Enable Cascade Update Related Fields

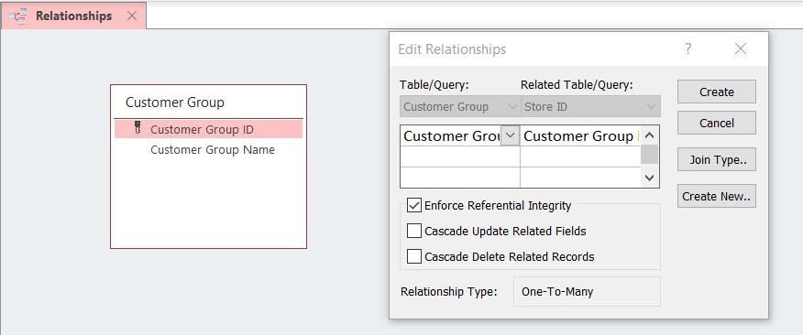click(413, 232)
